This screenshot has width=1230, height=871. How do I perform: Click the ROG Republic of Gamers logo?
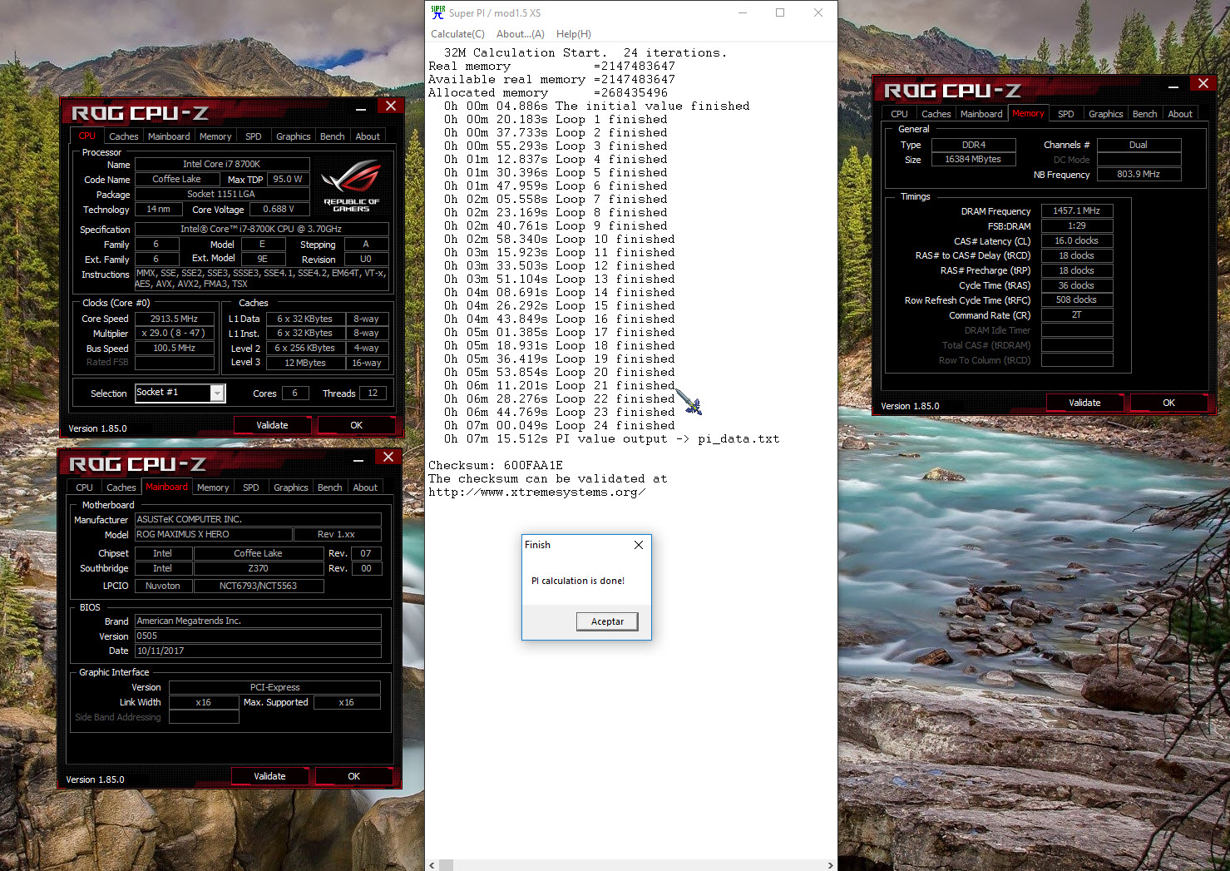tap(351, 186)
